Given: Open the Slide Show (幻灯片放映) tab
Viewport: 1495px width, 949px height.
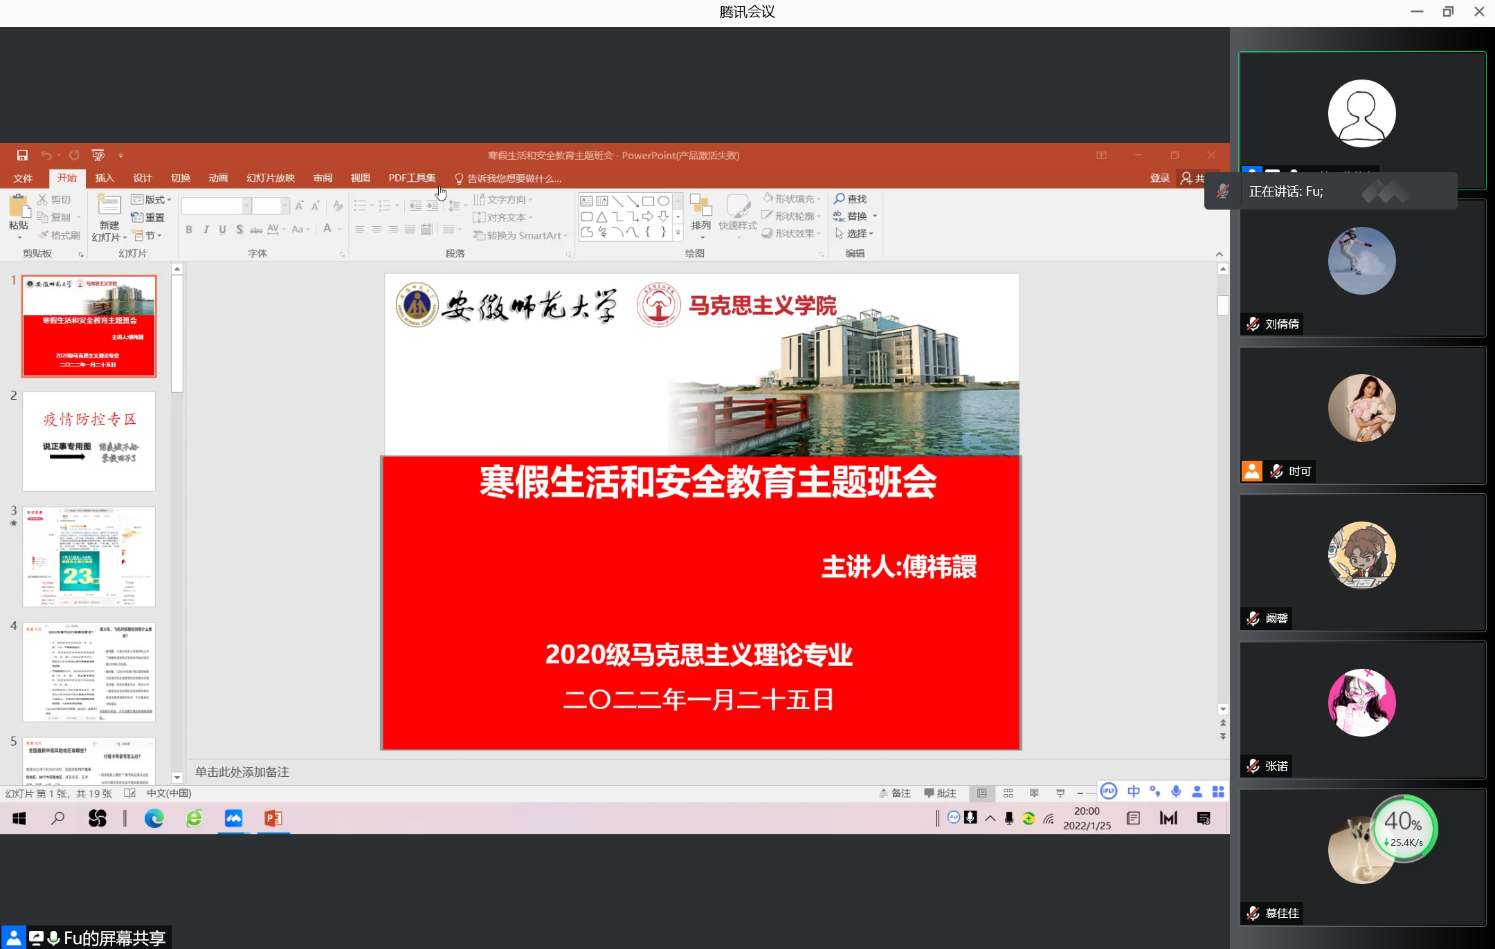Looking at the screenshot, I should 271,178.
